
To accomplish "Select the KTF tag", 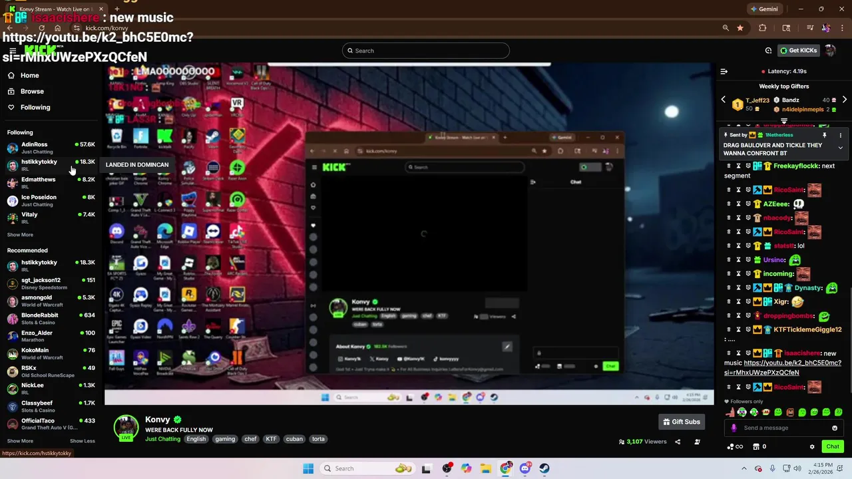I will (x=271, y=439).
